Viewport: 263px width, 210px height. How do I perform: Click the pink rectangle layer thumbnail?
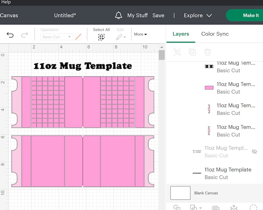[209, 88]
